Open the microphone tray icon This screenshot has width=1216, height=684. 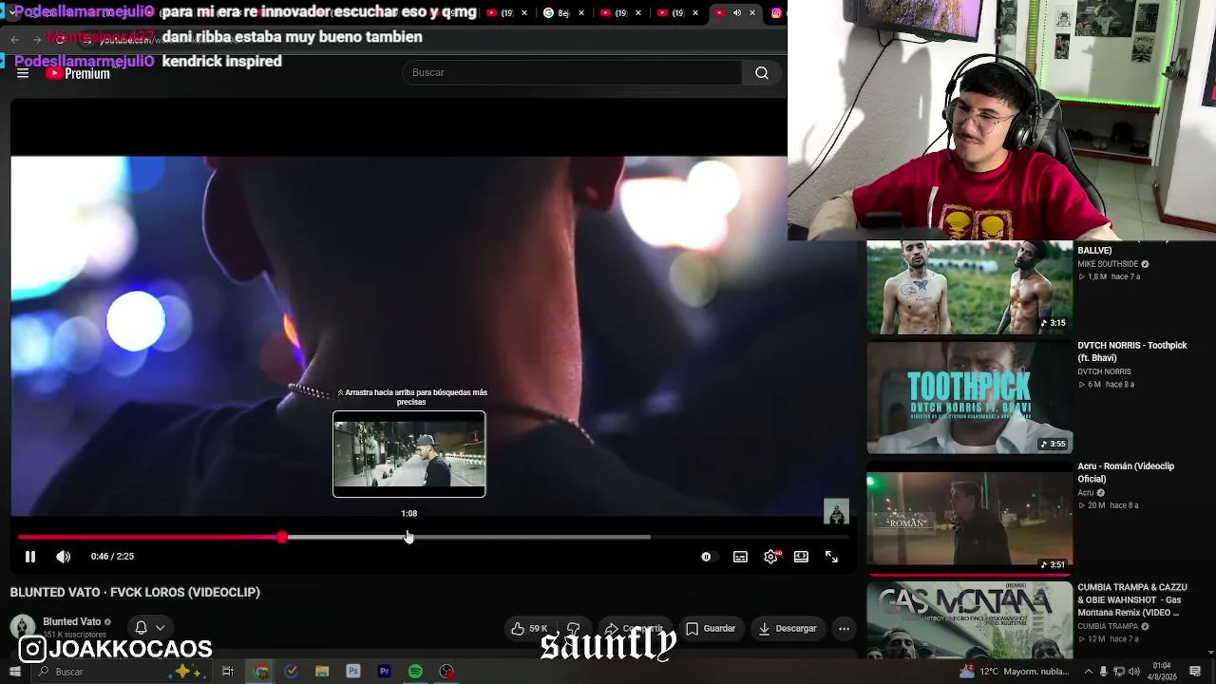pos(1104,672)
